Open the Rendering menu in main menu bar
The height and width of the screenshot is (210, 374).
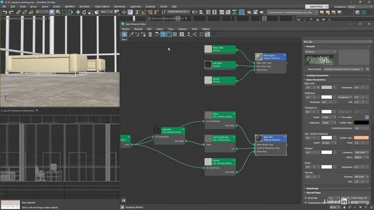[x=119, y=6]
